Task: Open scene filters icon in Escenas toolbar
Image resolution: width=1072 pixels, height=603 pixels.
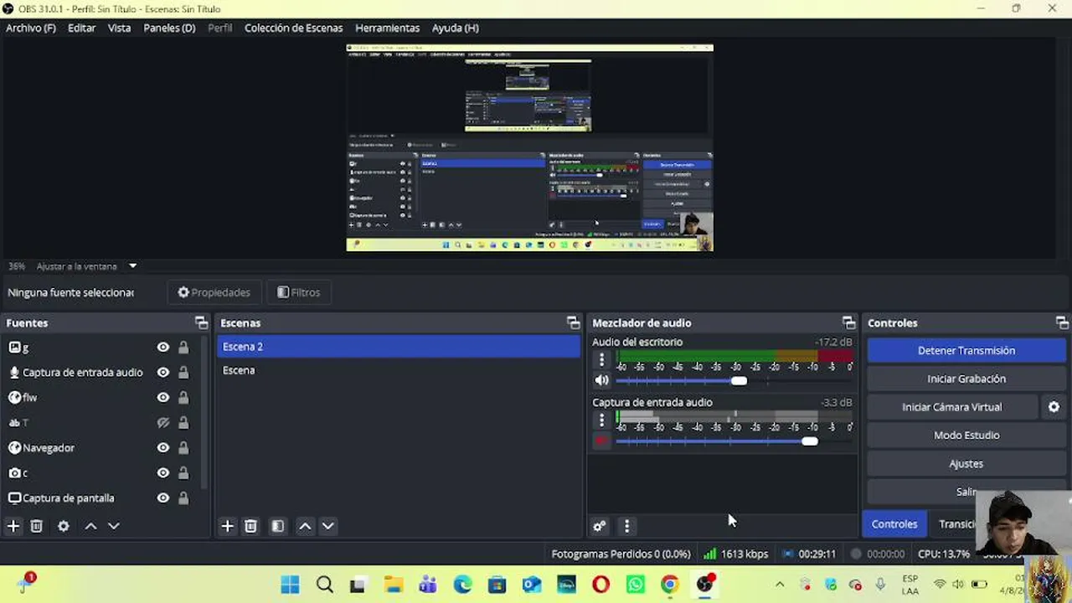Action: 278,526
